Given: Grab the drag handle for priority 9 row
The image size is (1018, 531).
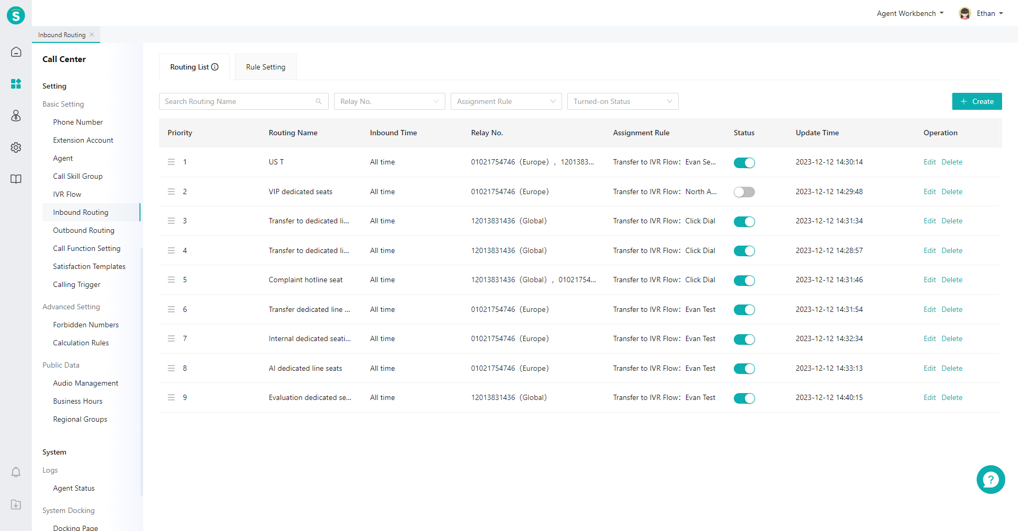Looking at the screenshot, I should [x=171, y=397].
